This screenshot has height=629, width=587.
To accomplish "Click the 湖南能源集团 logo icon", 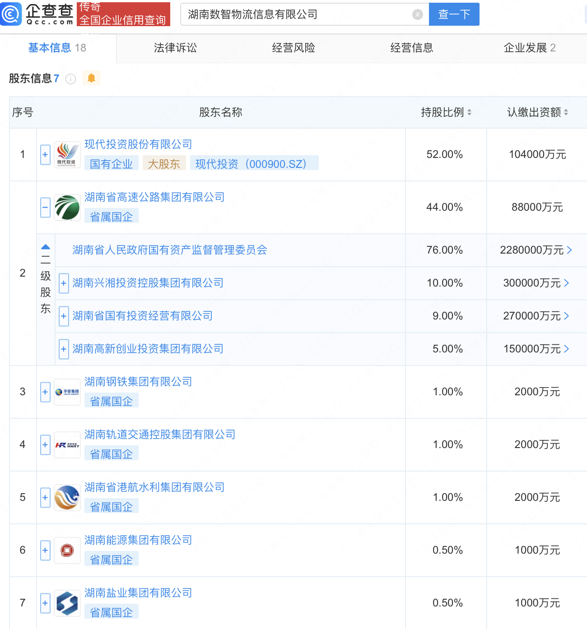I will point(67,550).
